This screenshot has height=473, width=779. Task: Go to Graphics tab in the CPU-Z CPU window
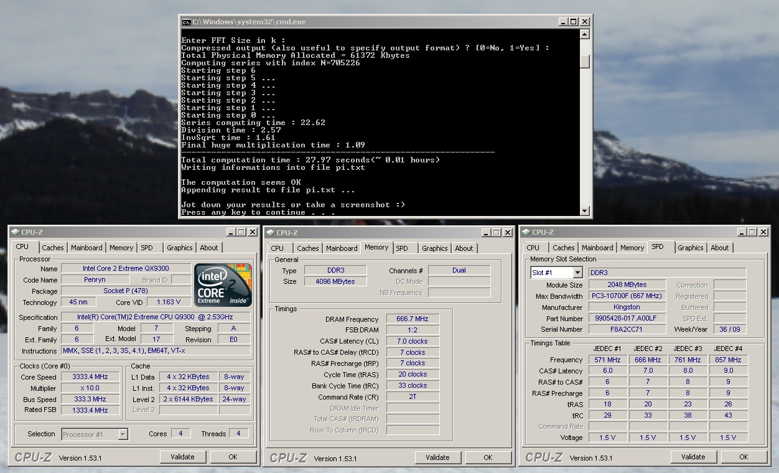[x=180, y=248]
